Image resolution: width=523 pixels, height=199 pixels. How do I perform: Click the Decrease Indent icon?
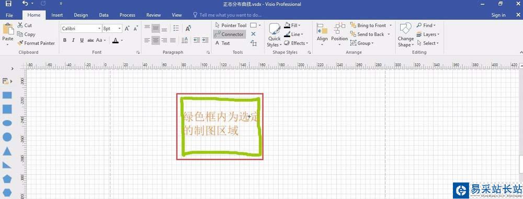[x=197, y=40]
